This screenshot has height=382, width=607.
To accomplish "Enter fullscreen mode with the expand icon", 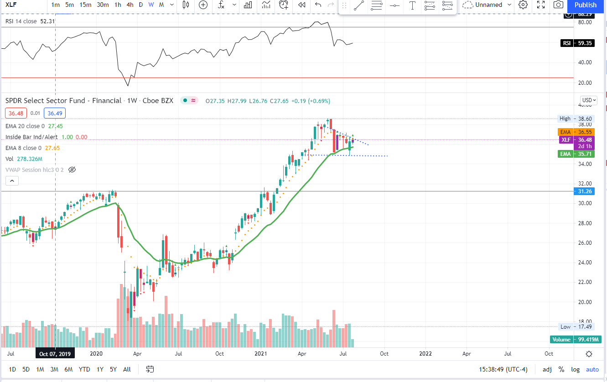I will click(x=541, y=5).
